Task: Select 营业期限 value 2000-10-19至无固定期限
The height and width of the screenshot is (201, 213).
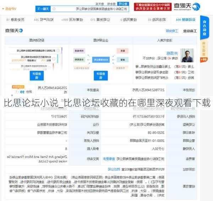Action: (x=147, y=141)
